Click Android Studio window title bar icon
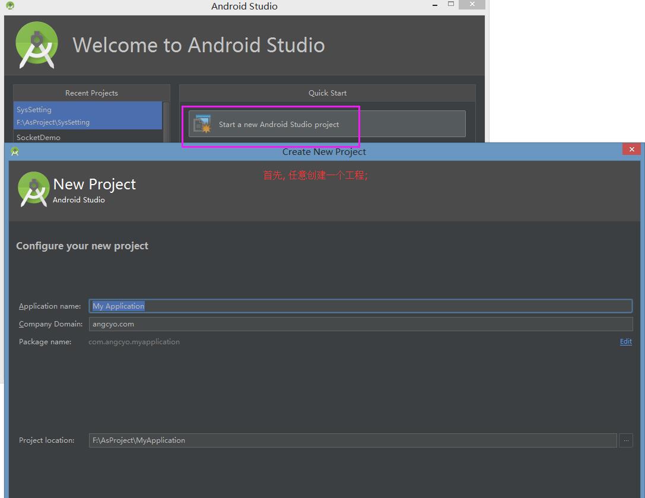Viewport: 645px width, 498px height. 10,6
